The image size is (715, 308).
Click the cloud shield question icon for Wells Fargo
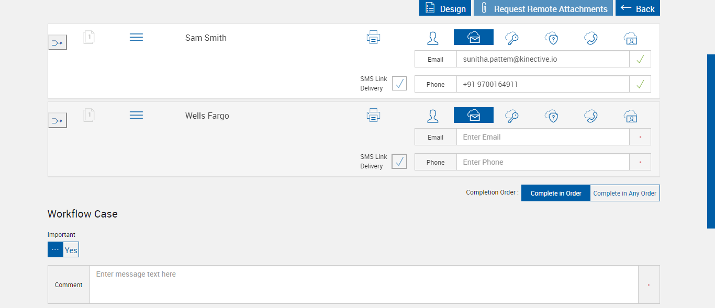pos(551,116)
